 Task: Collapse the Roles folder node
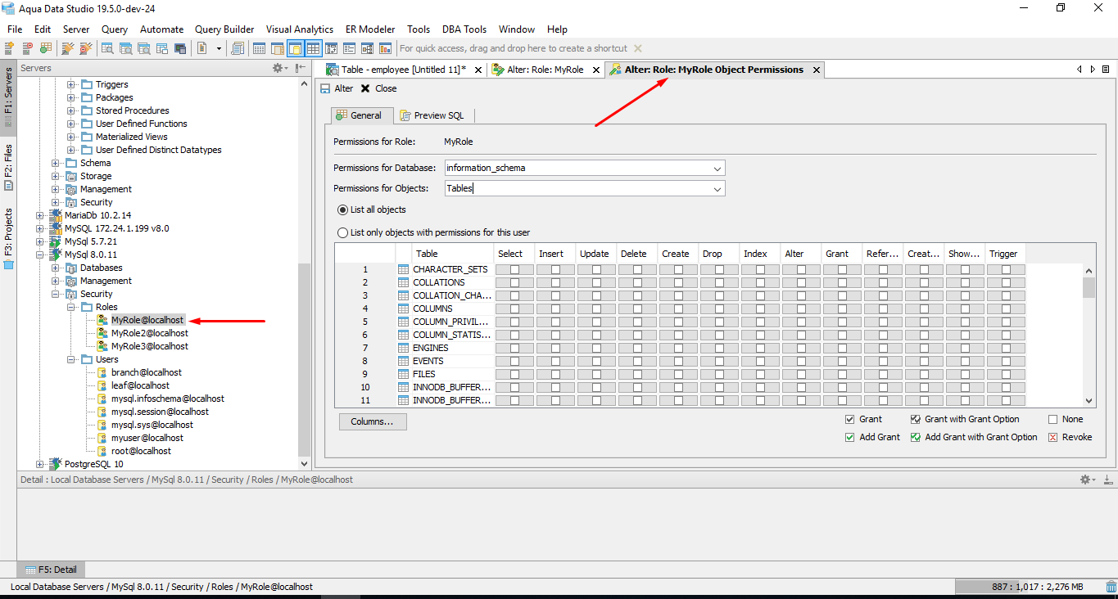pos(71,307)
